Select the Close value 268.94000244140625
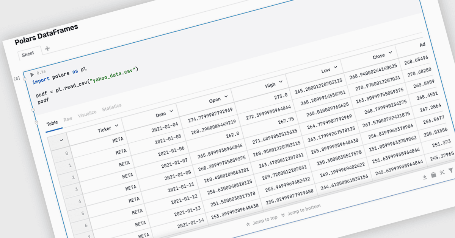Viewport: 455px width, 238px height. point(373,72)
